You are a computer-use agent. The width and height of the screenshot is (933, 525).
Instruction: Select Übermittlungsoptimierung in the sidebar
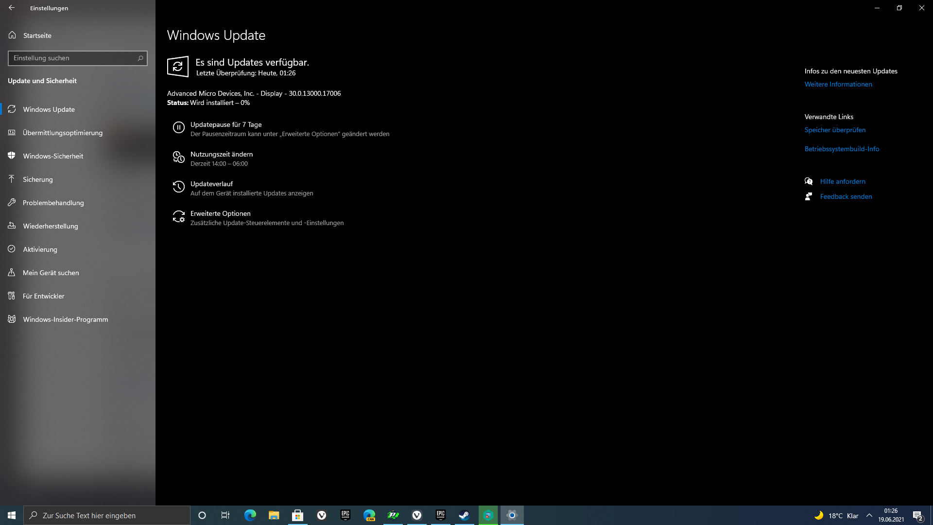click(62, 133)
